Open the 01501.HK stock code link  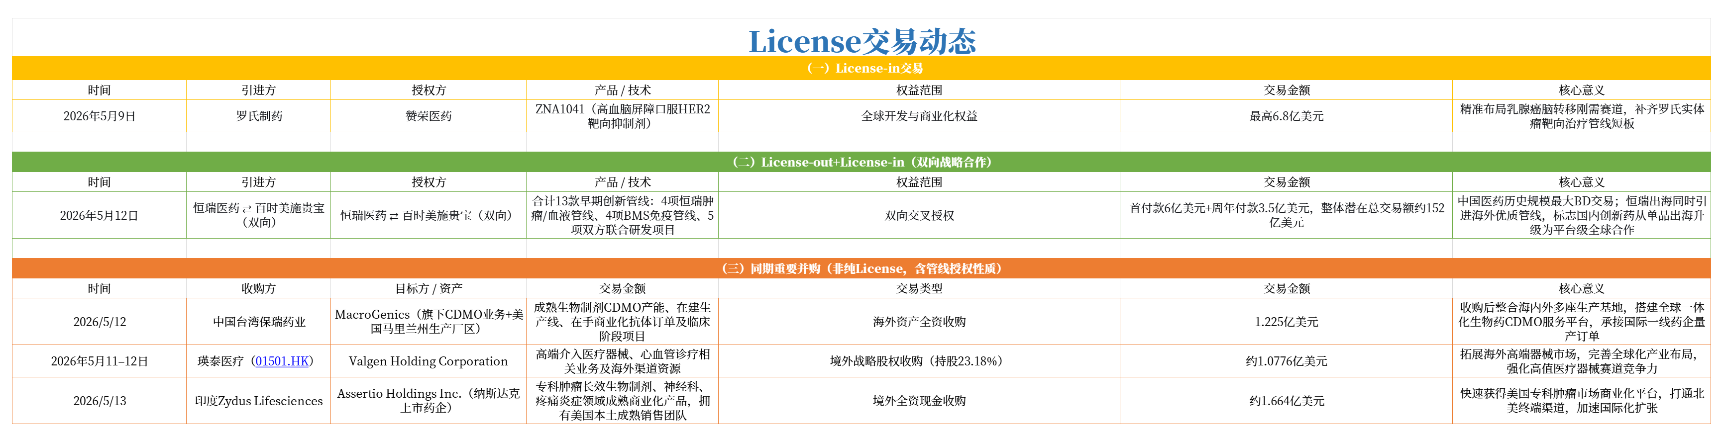point(282,361)
